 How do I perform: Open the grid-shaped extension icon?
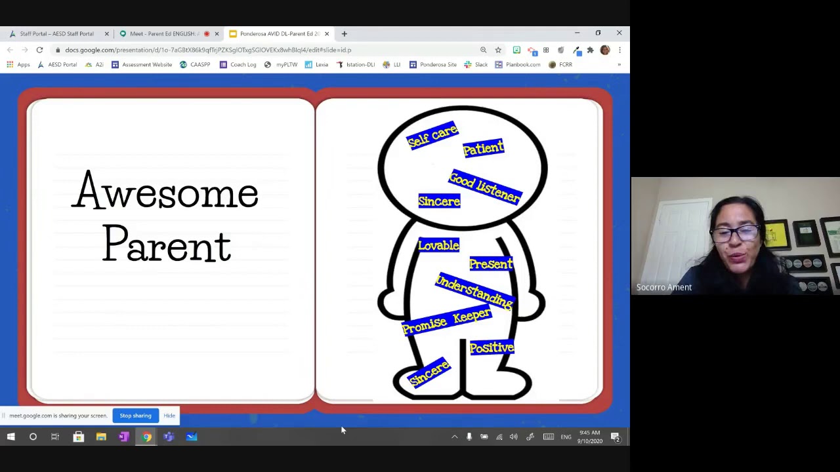coord(546,50)
